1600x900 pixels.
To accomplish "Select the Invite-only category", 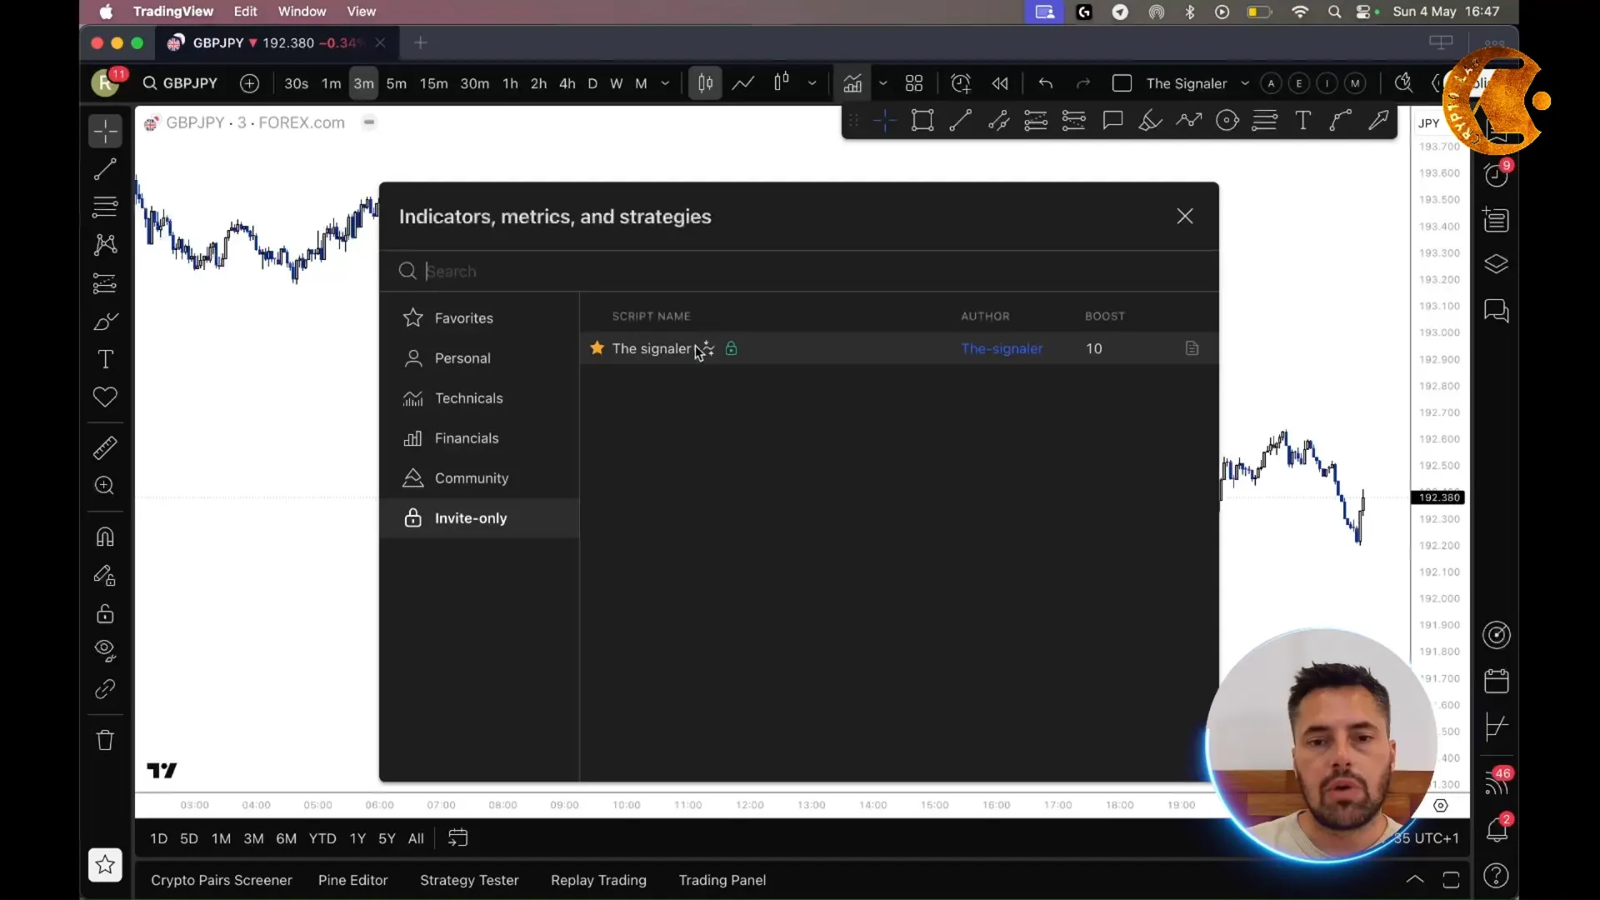I will pyautogui.click(x=479, y=518).
